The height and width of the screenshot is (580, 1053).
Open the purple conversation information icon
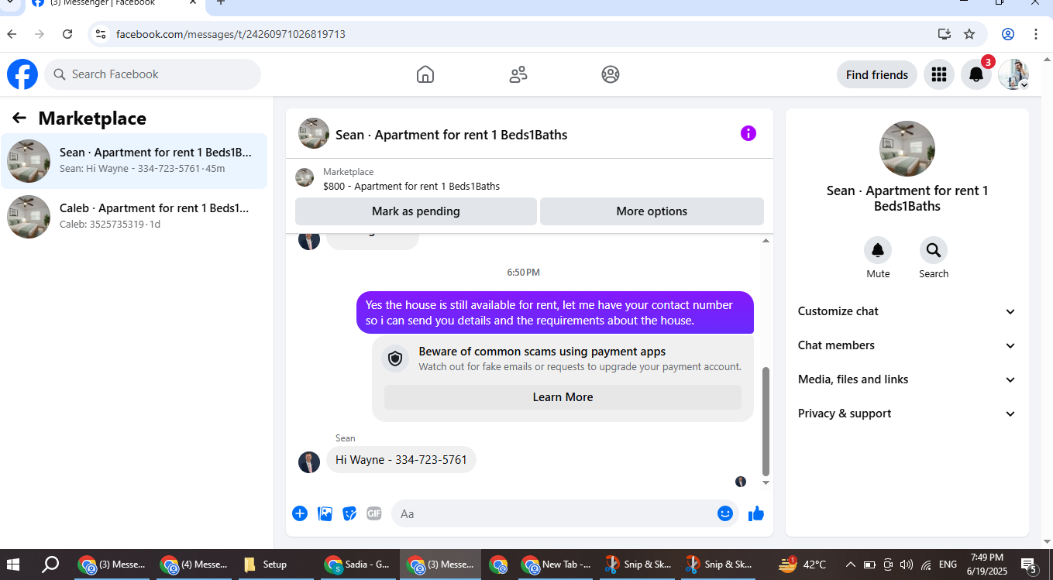(748, 133)
